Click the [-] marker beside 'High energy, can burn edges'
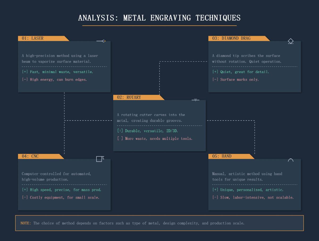The height and width of the screenshot is (241, 319). pyautogui.click(x=25, y=79)
